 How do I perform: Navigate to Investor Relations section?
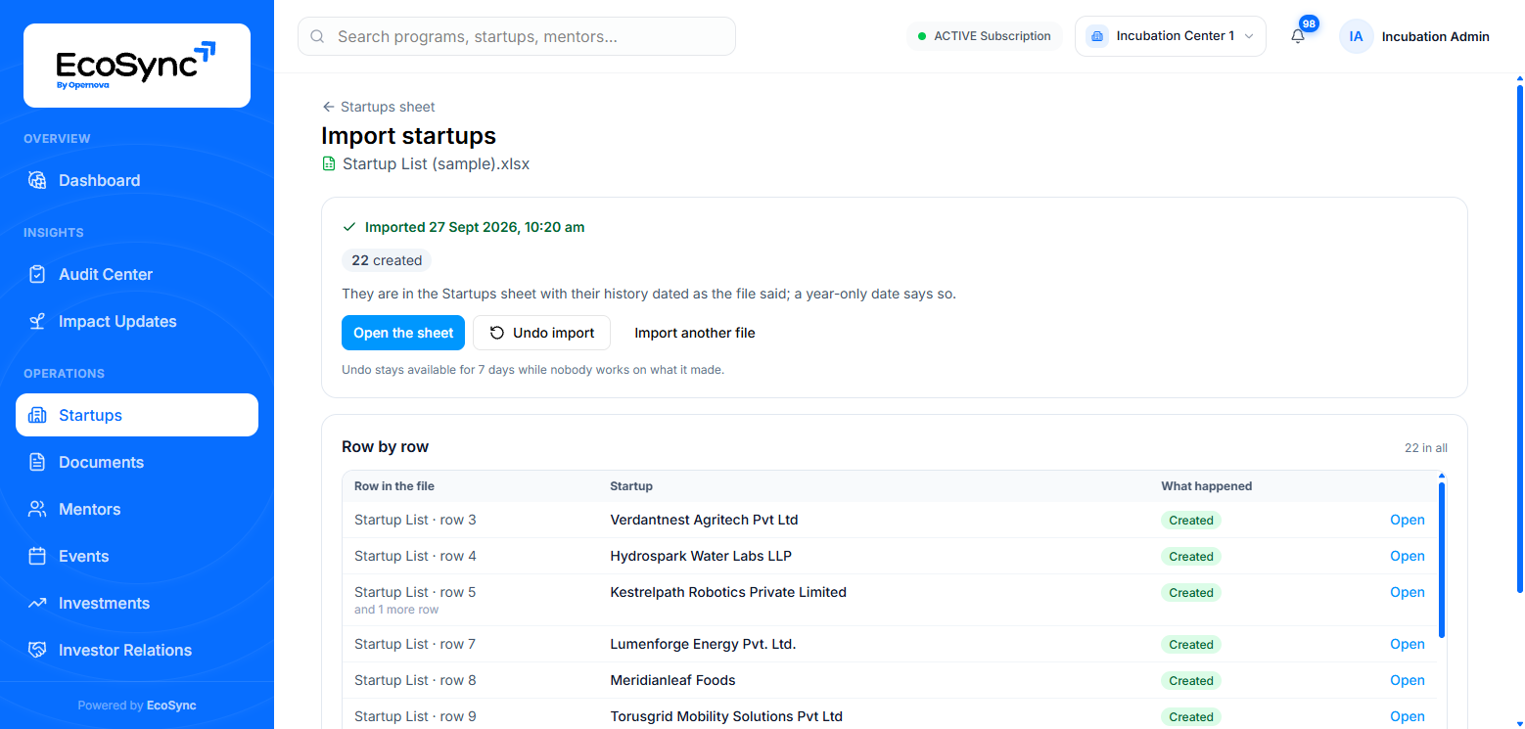(137, 650)
